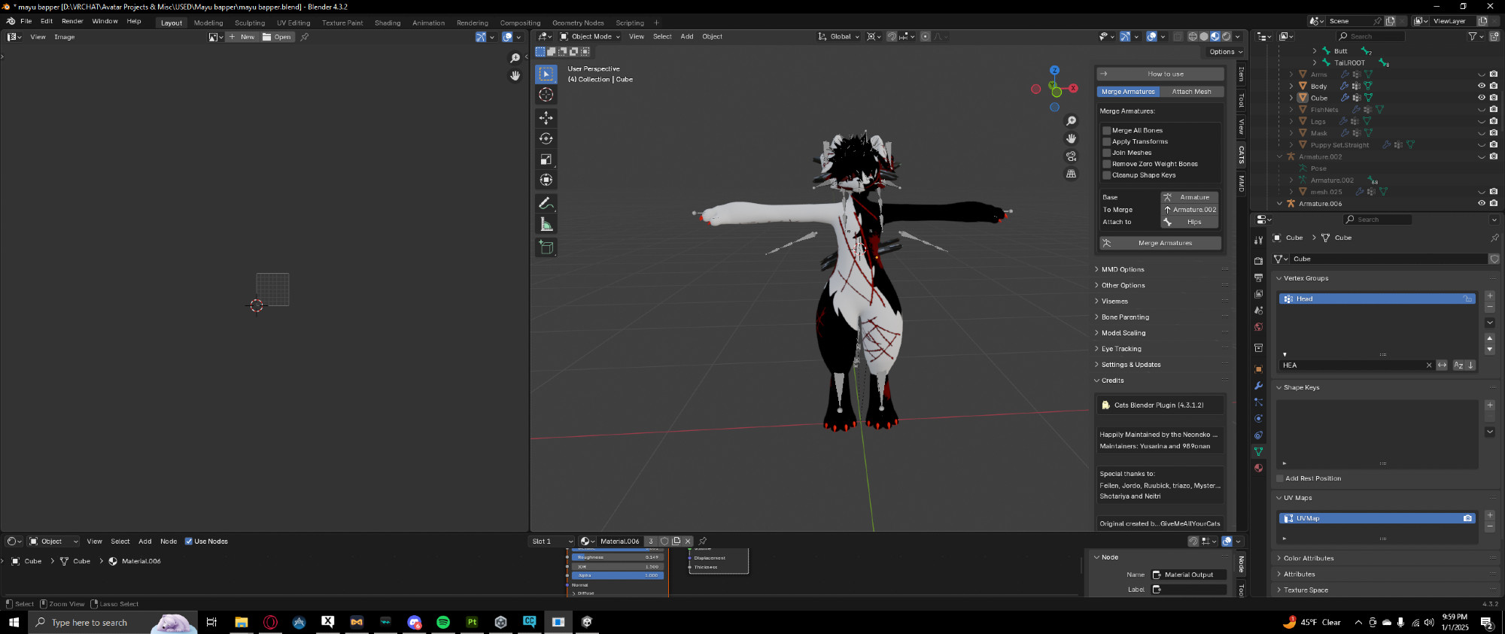Viewport: 1505px width, 634px height.
Task: Uncheck Use Nodes in shader editor
Action: tap(189, 541)
